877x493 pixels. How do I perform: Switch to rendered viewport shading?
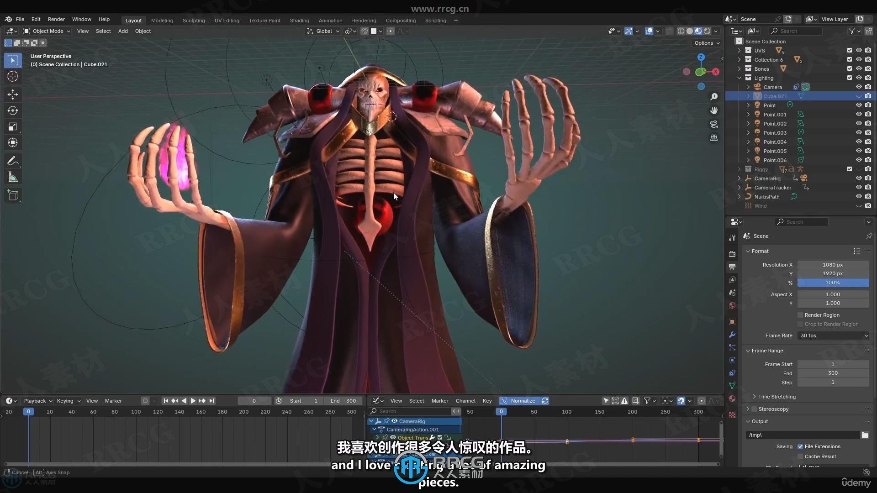(707, 31)
